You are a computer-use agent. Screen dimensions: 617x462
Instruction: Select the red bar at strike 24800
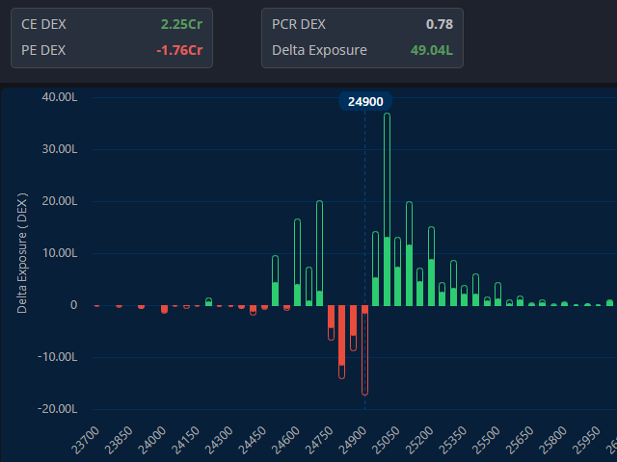pyautogui.click(x=342, y=342)
